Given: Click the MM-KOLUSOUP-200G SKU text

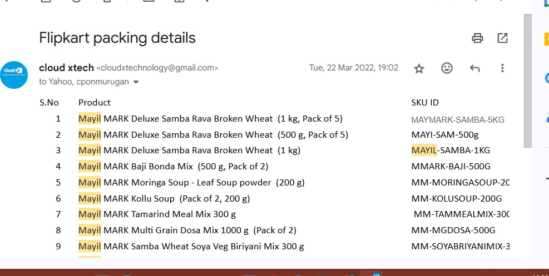Looking at the screenshot, I should [x=456, y=199].
